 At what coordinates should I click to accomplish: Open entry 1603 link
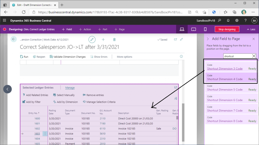[37, 134]
